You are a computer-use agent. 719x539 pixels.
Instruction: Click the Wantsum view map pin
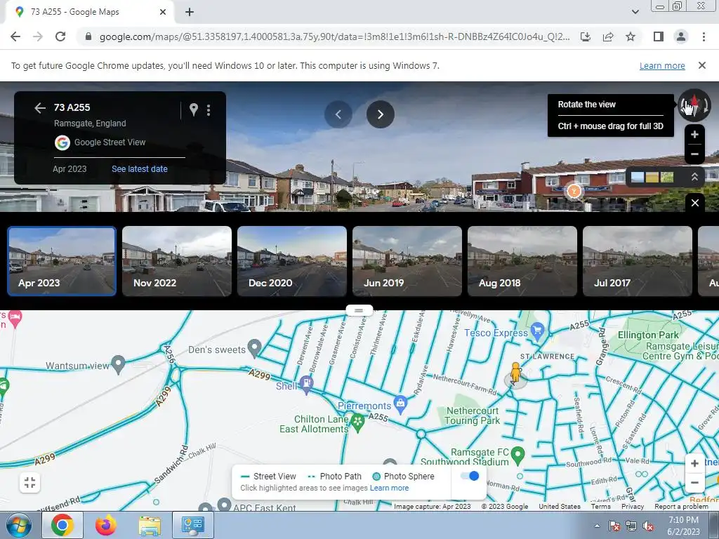tap(118, 364)
